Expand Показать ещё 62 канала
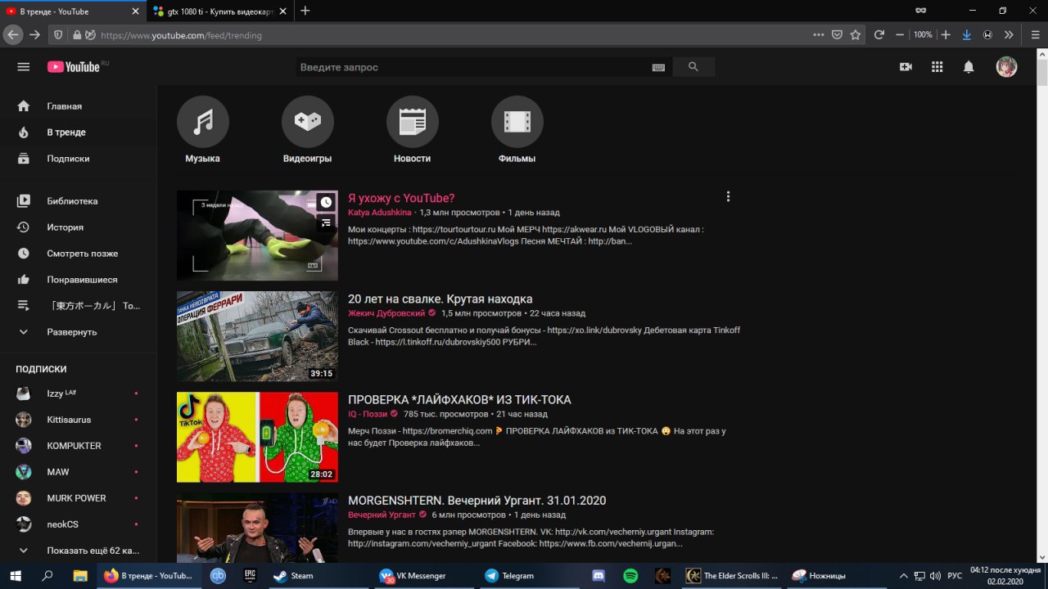This screenshot has width=1048, height=589. click(x=79, y=551)
